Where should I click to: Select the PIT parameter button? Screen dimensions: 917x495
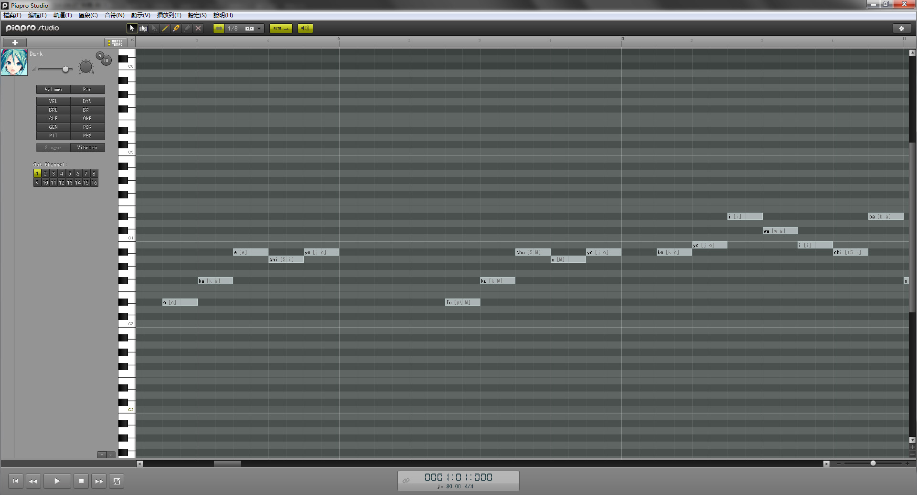[x=53, y=135]
